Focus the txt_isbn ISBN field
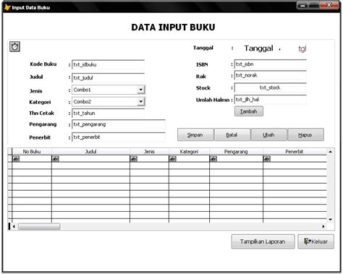 271,64
